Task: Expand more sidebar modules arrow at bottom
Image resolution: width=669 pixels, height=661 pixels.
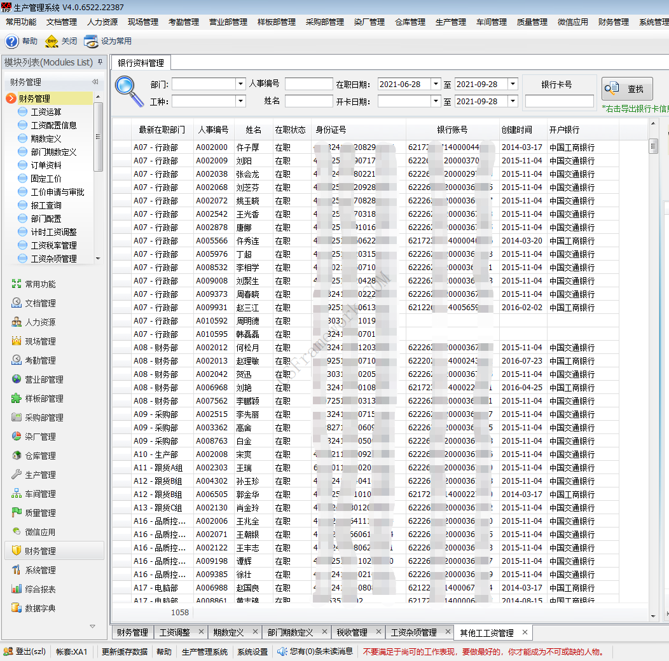Action: coord(93,627)
